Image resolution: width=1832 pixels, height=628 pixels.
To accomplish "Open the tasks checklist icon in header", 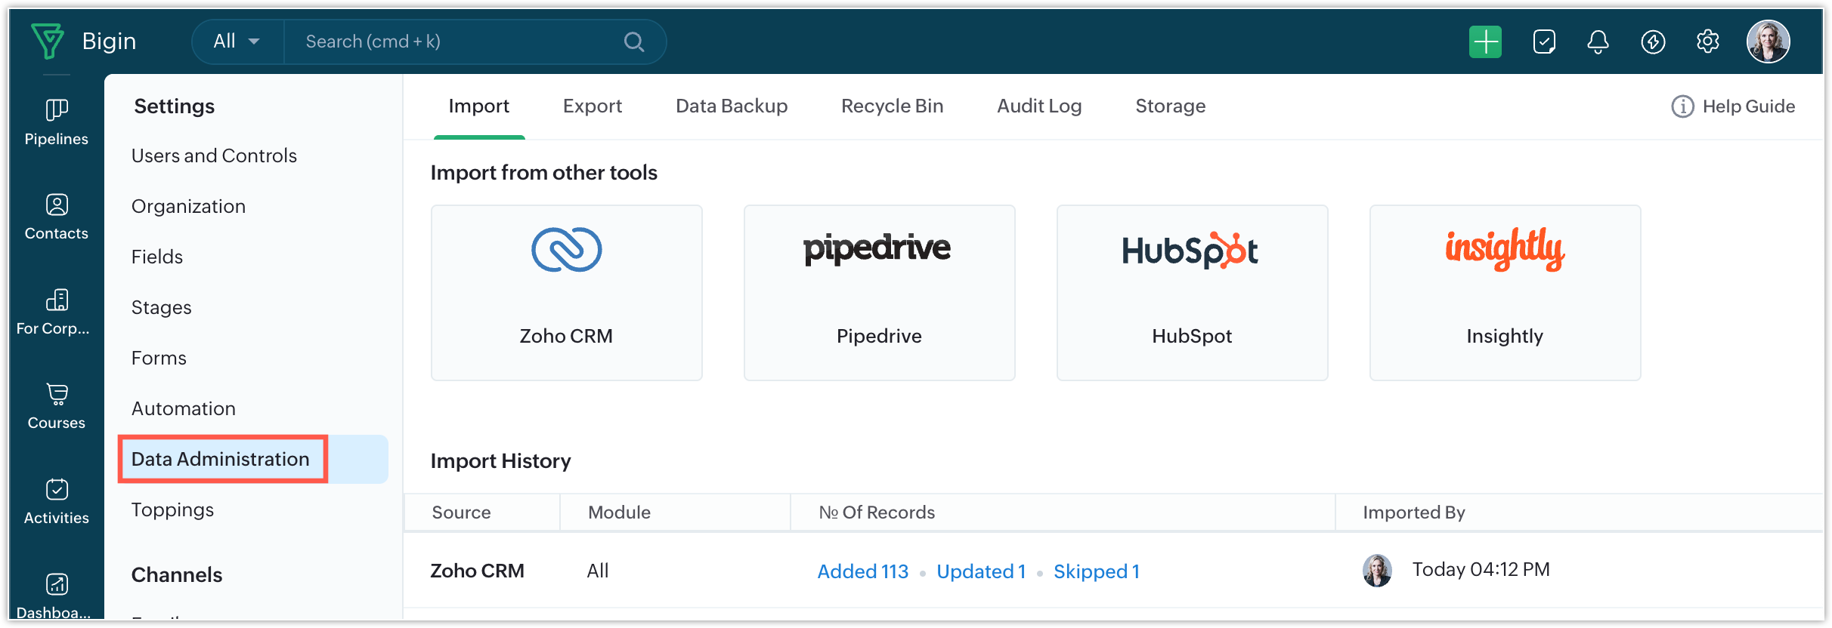I will pyautogui.click(x=1544, y=42).
